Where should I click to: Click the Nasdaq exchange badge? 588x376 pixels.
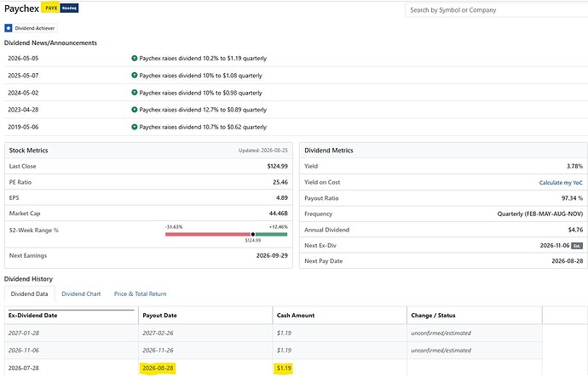[x=69, y=8]
